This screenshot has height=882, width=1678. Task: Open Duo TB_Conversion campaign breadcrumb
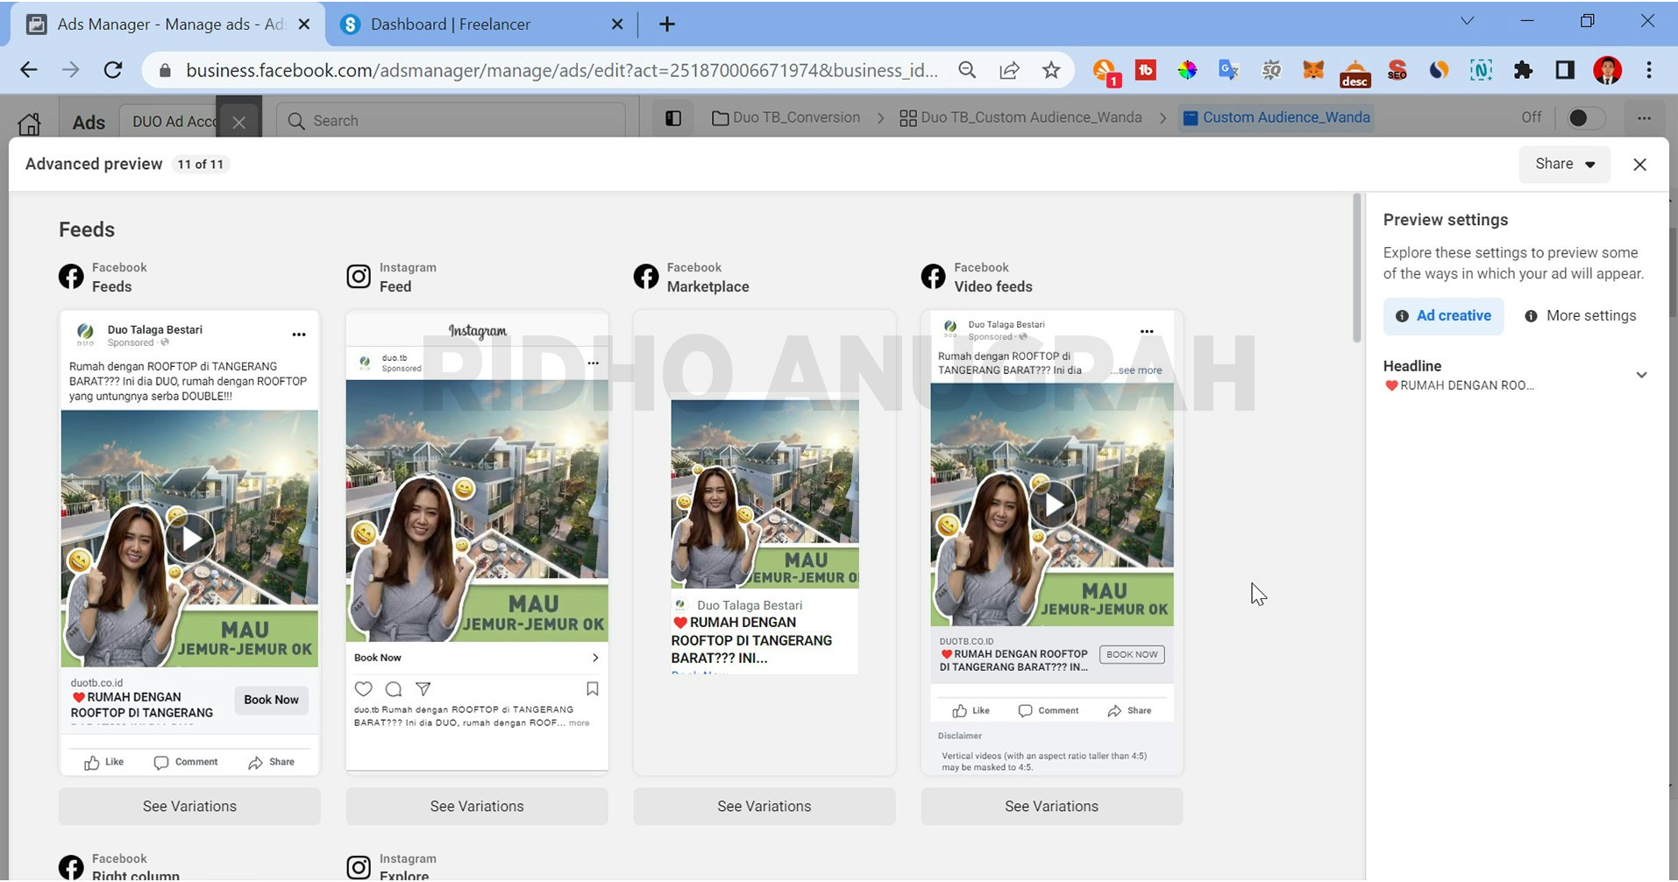786,117
